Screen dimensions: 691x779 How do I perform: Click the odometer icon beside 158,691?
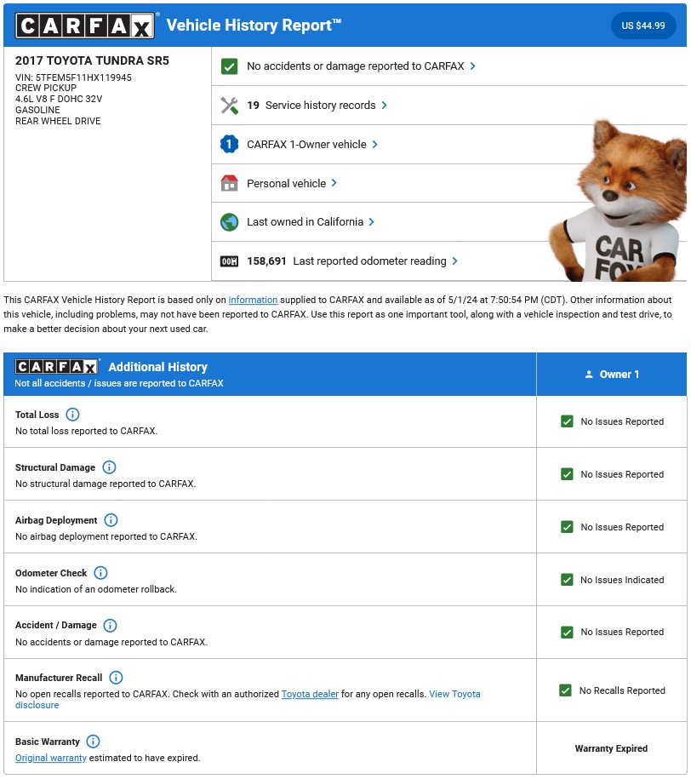point(229,261)
